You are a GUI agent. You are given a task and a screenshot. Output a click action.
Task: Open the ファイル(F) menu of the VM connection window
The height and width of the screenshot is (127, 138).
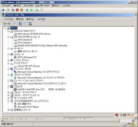tap(6, 6)
